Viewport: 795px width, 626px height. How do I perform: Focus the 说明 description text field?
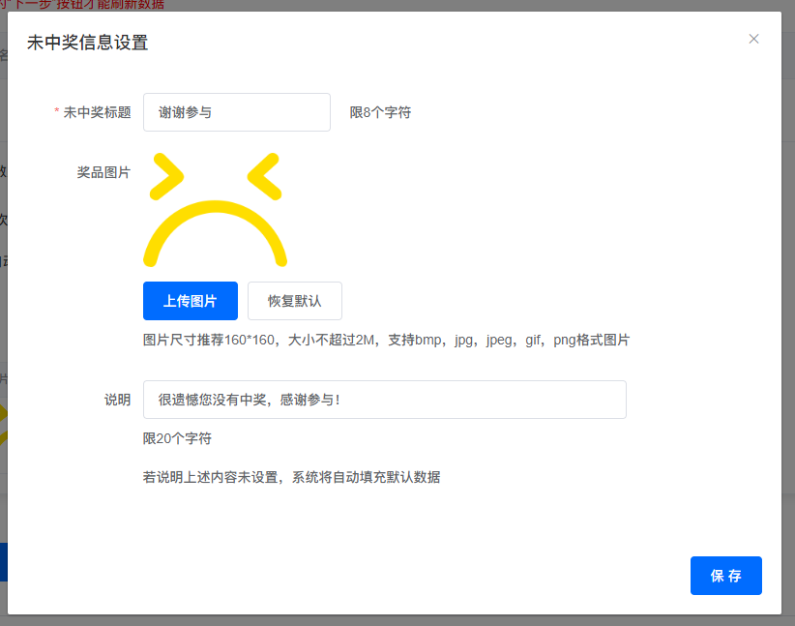[384, 400]
